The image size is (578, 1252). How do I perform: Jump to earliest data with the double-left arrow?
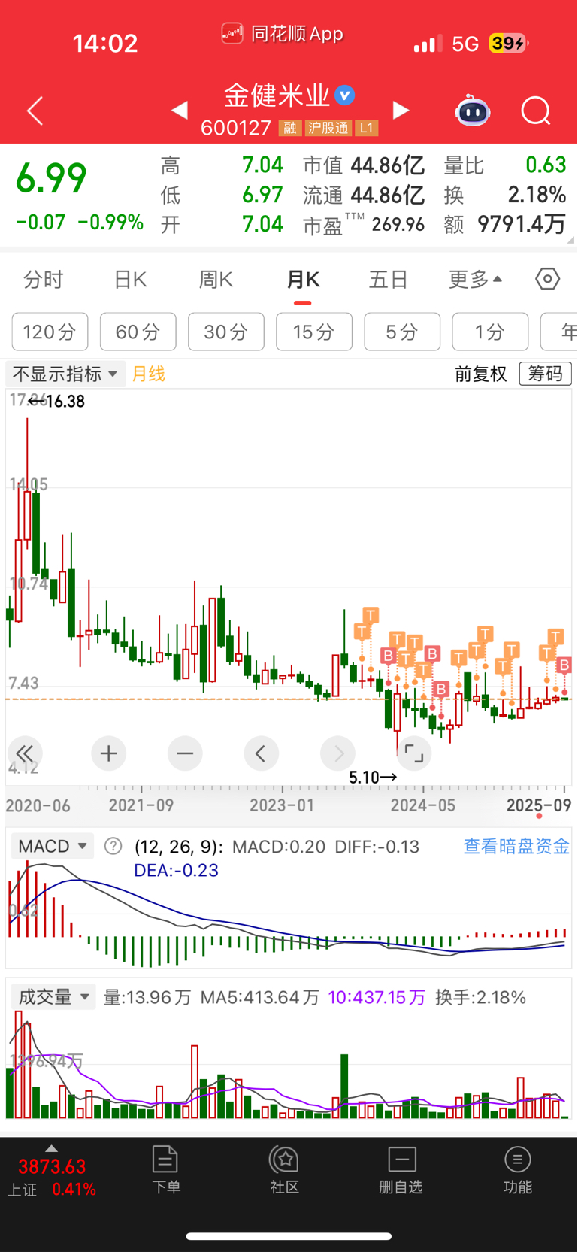click(25, 753)
